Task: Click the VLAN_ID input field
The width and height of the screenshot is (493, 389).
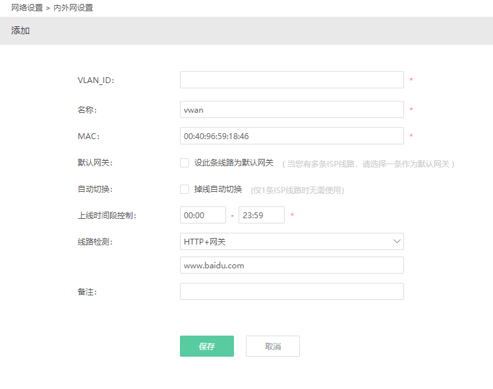Action: click(x=292, y=80)
